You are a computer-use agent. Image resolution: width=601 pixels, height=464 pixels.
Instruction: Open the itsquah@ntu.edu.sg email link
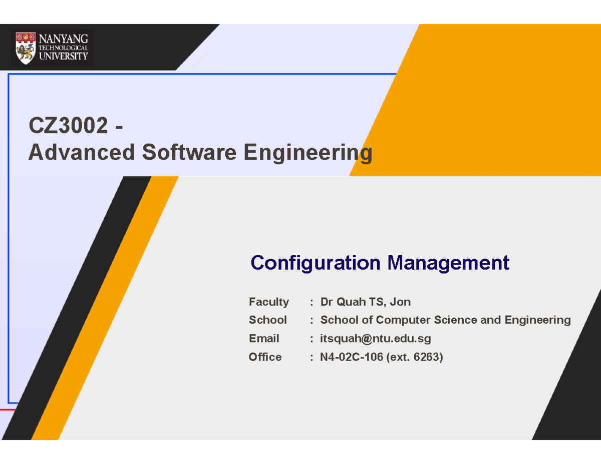click(x=375, y=338)
